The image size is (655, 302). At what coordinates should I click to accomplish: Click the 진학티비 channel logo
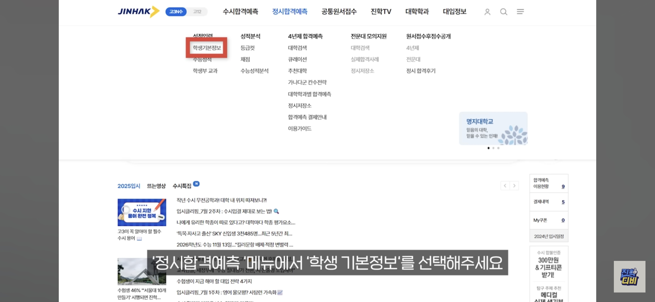(x=630, y=277)
